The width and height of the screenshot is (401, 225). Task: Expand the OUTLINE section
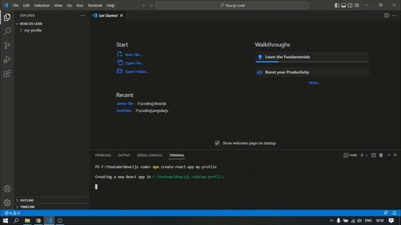point(52,200)
